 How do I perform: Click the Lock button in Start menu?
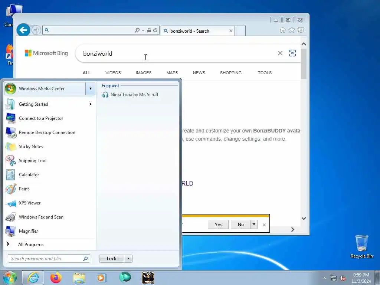[x=111, y=259]
